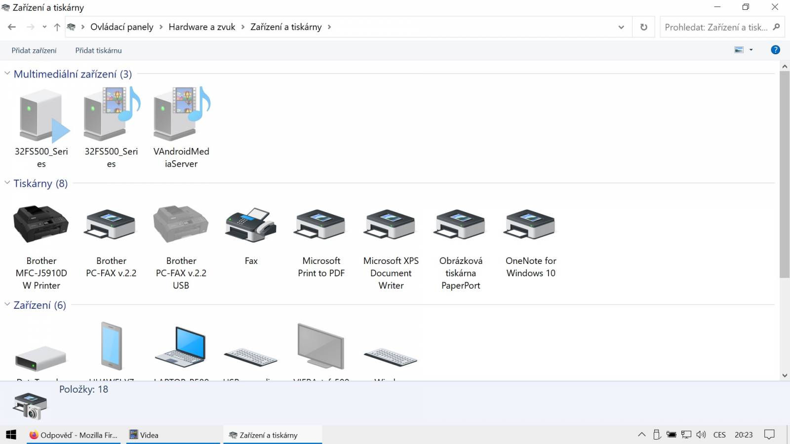Expand the chevron before Ovládací panely
The height and width of the screenshot is (444, 790).
tap(82, 27)
